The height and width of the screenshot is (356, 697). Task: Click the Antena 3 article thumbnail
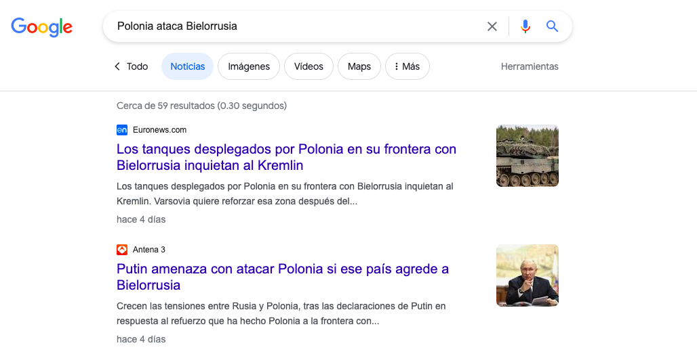click(x=527, y=275)
